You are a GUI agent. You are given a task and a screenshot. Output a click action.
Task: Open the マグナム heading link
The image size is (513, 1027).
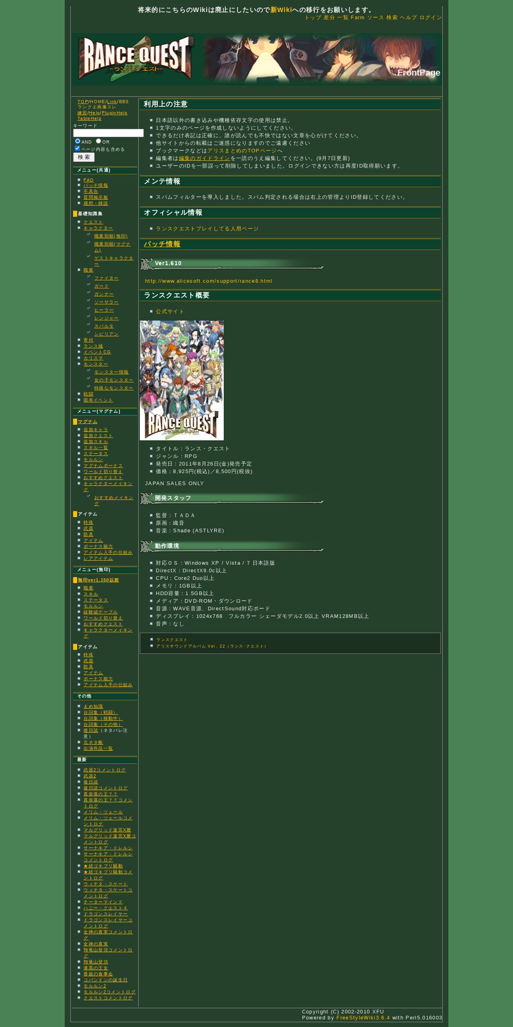coord(87,422)
